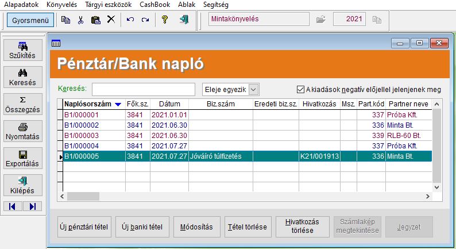Image resolution: width=456 pixels, height=249 pixels.
Task: Click the Exportálás save button
Action: click(x=22, y=158)
